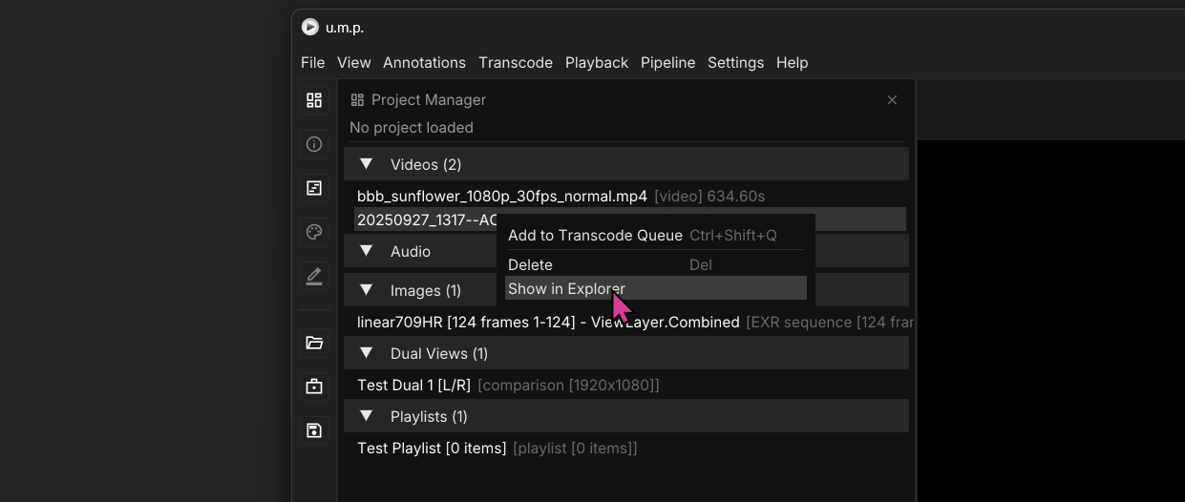Viewport: 1185px width, 502px height.
Task: Choose Show in Explorer from context menu
Action: click(x=566, y=288)
